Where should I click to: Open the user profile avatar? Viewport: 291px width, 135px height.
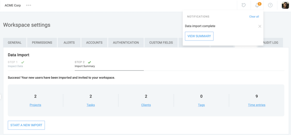(285, 5)
